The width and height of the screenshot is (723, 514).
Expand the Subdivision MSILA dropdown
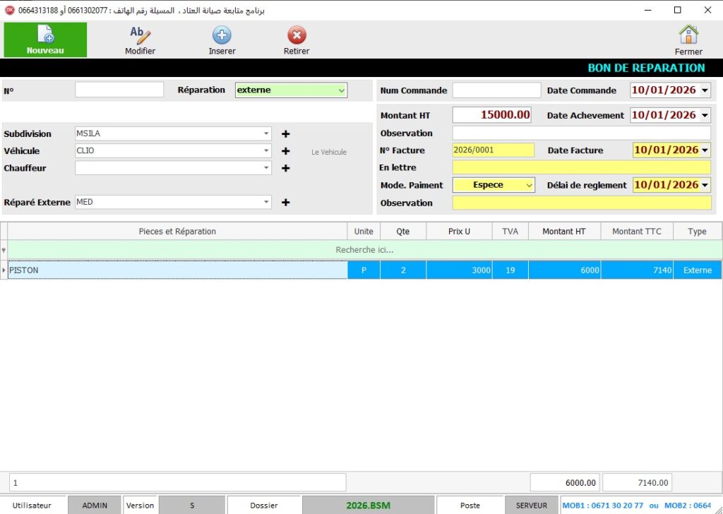tap(266, 133)
